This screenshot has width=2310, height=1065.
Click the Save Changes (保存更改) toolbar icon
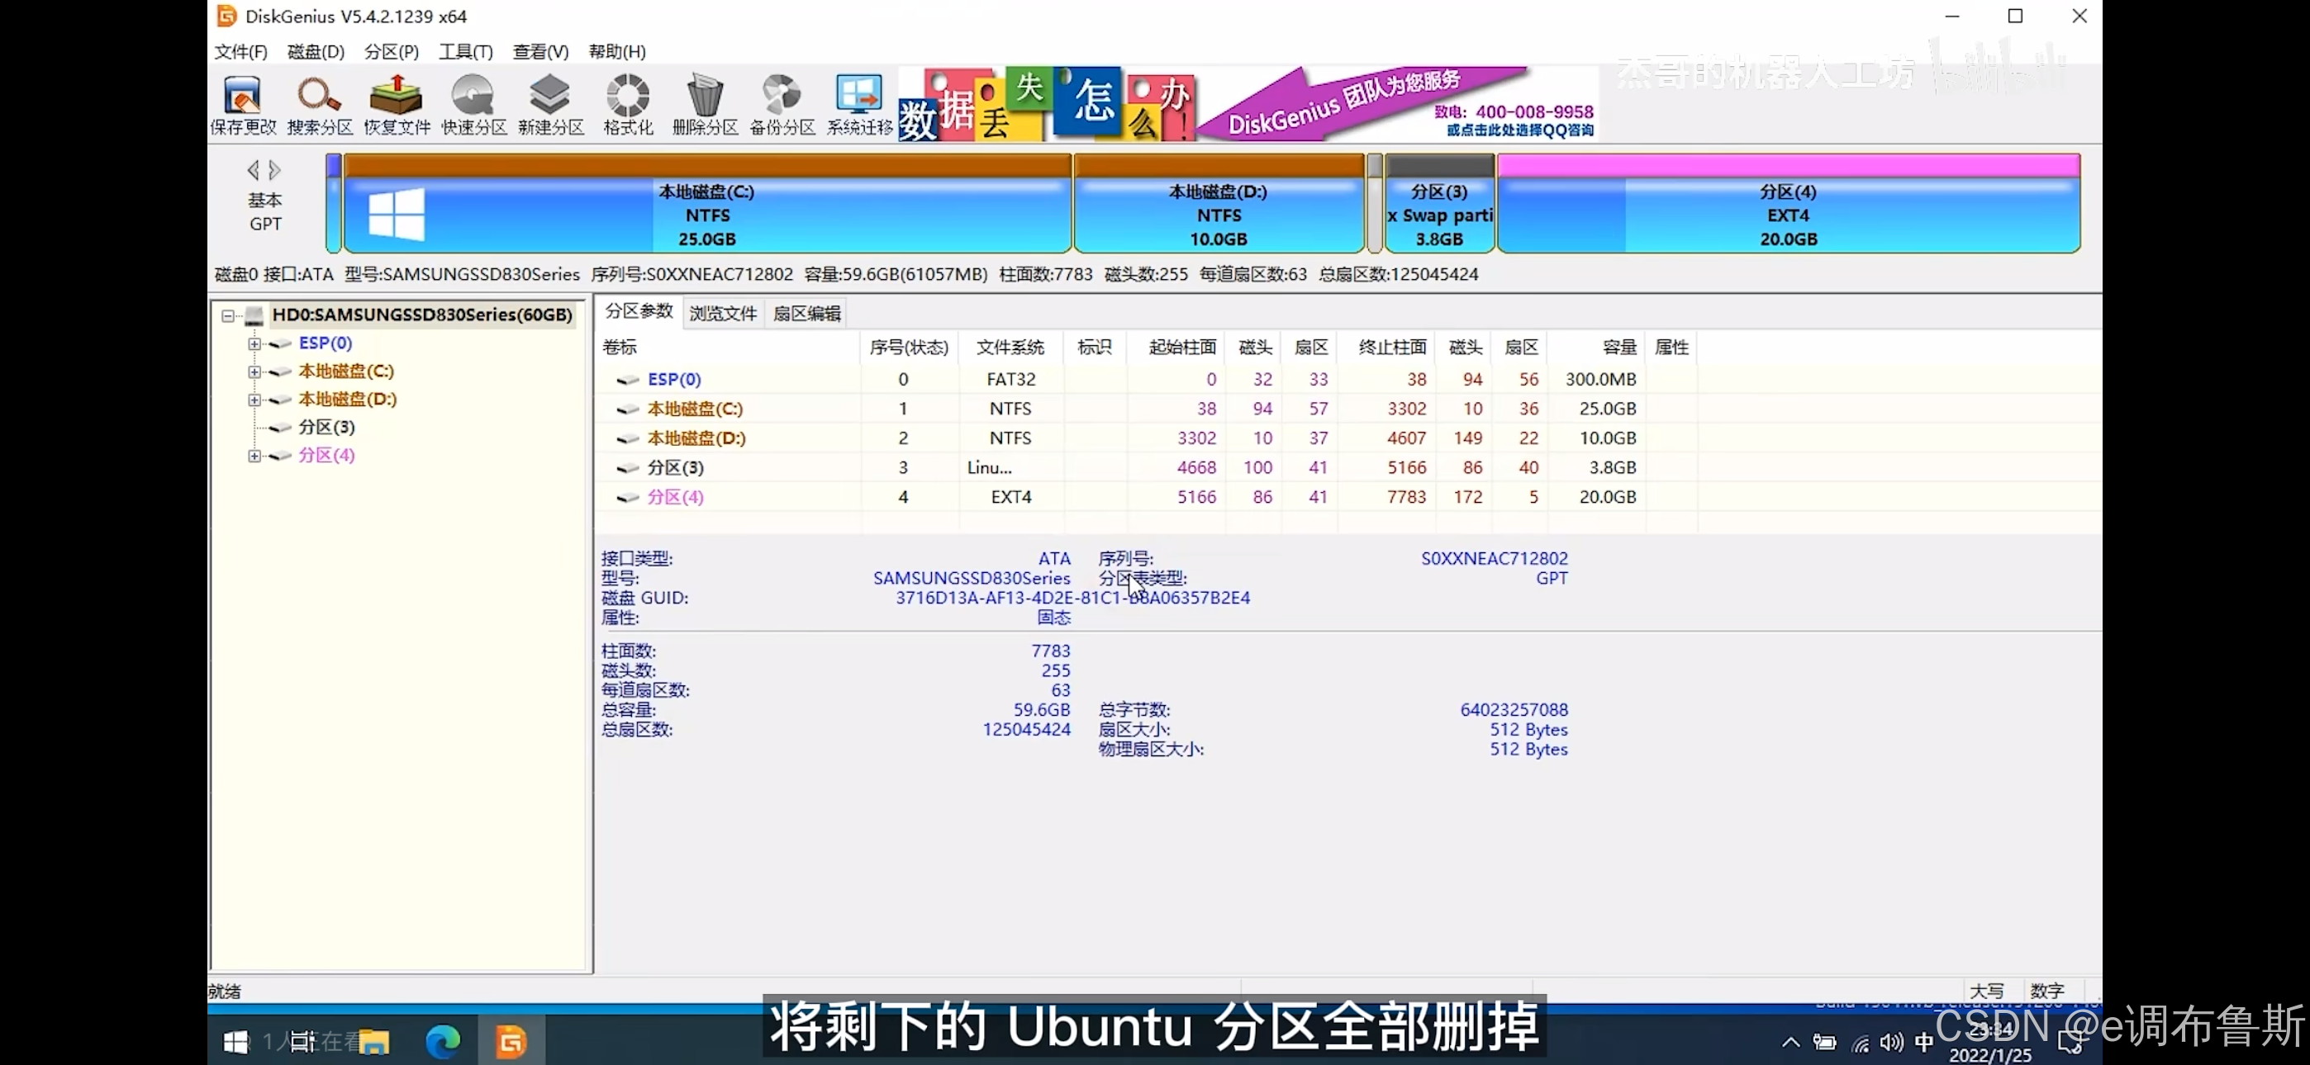[242, 104]
